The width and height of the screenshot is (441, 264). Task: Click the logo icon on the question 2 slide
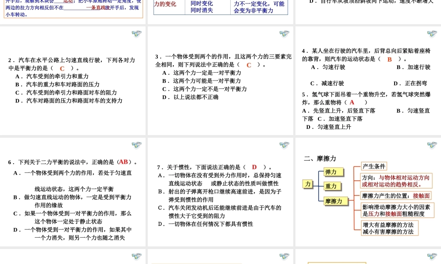[137, 34]
